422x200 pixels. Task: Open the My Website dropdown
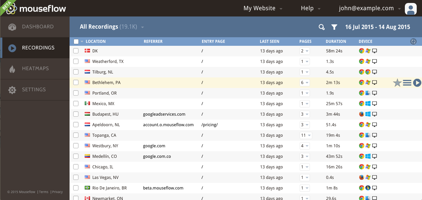coord(263,9)
